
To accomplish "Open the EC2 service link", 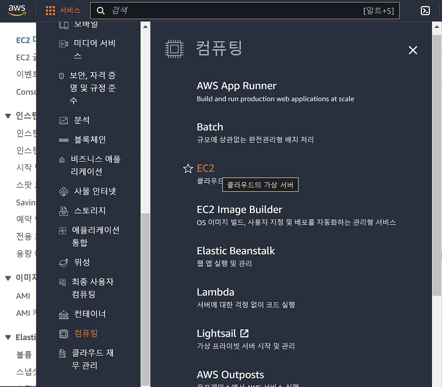I will [x=205, y=168].
